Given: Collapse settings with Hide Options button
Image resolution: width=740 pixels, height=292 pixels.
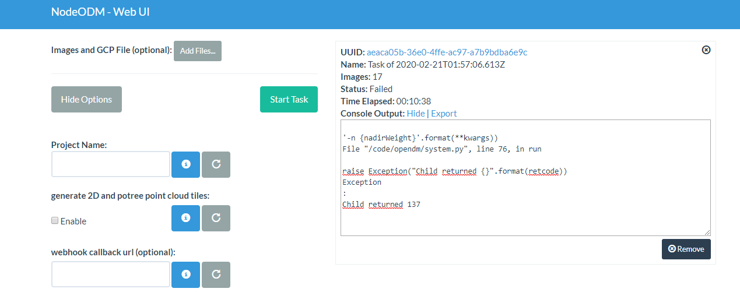Looking at the screenshot, I should click(86, 99).
